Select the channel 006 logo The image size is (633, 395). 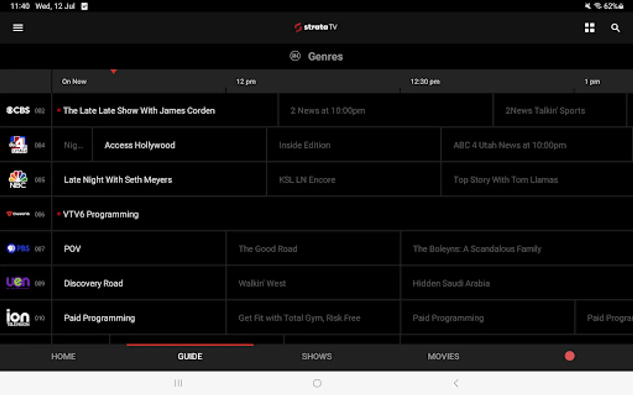pos(18,214)
